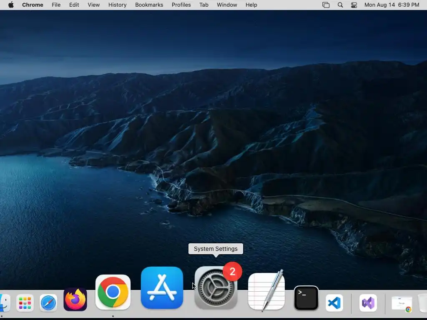Open the Apple menu

point(11,5)
